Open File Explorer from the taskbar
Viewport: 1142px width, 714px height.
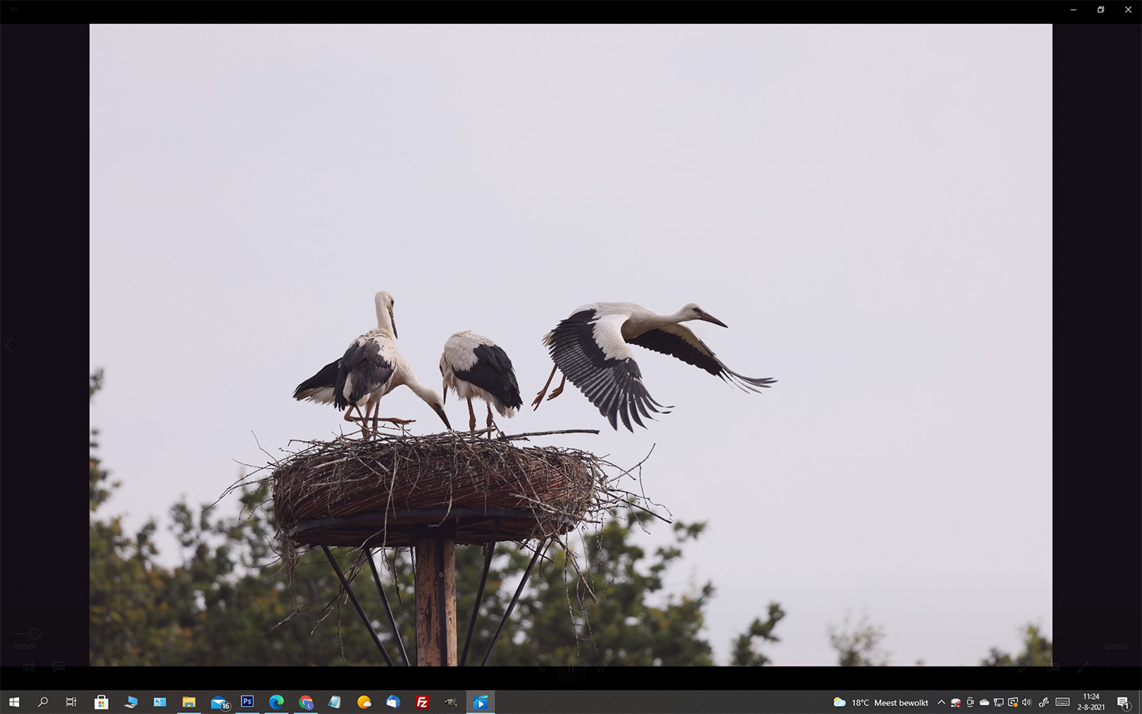[x=189, y=702]
